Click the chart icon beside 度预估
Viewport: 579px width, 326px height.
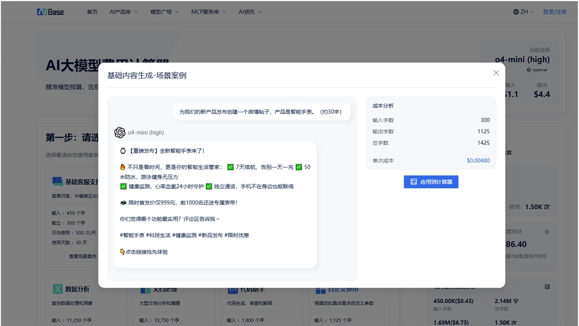[x=547, y=232]
